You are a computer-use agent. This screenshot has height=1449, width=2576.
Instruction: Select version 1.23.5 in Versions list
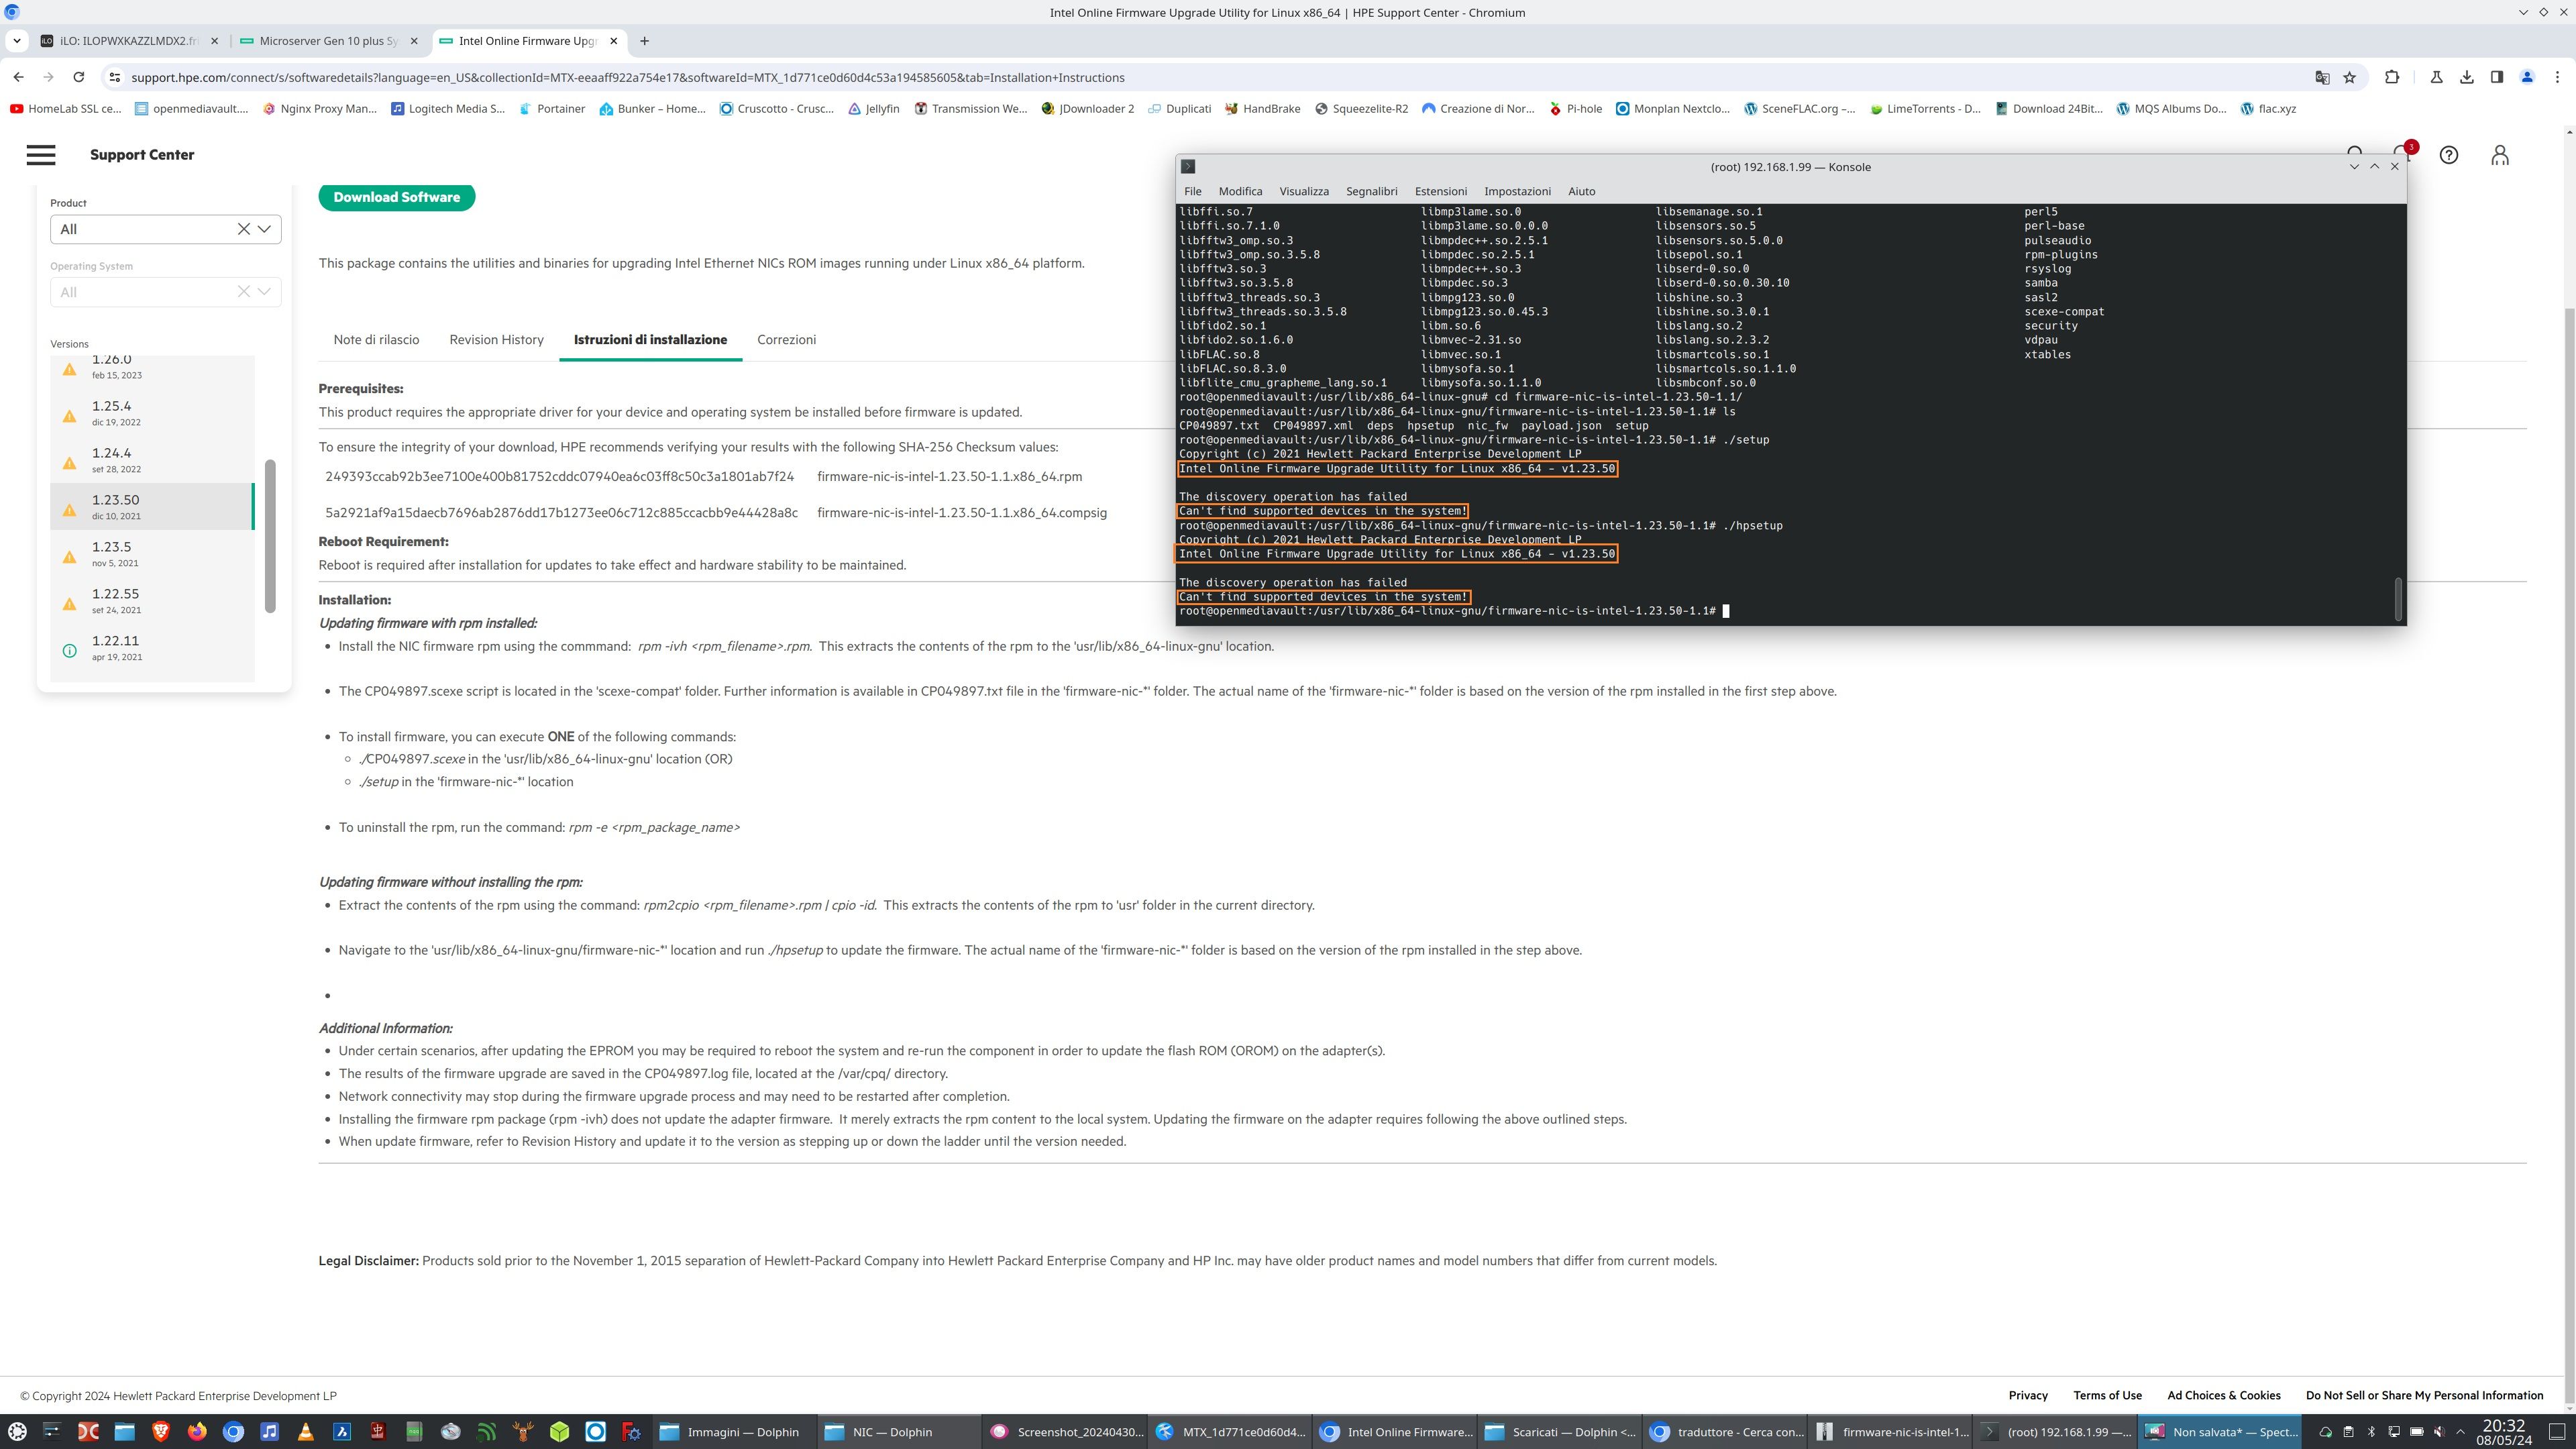tap(152, 554)
